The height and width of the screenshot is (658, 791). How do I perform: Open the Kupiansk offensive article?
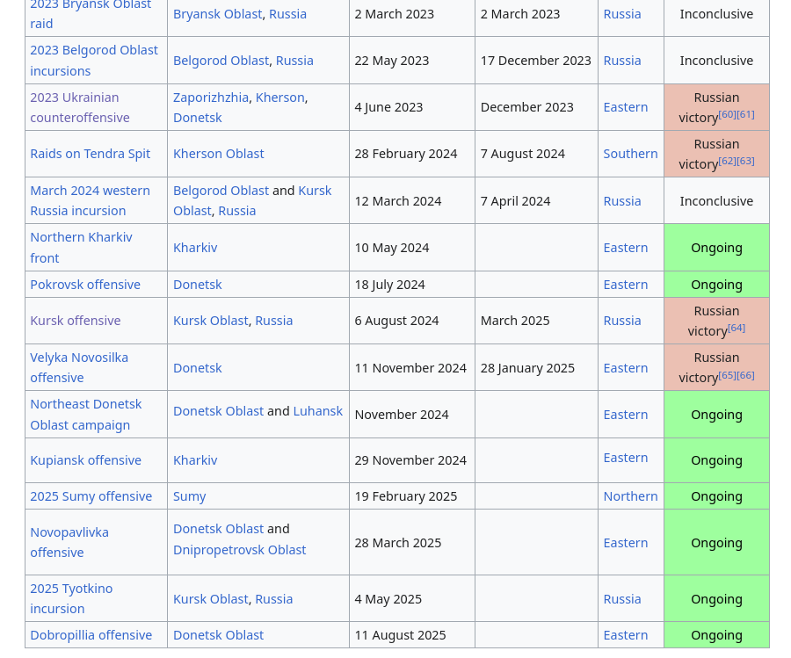coord(86,460)
